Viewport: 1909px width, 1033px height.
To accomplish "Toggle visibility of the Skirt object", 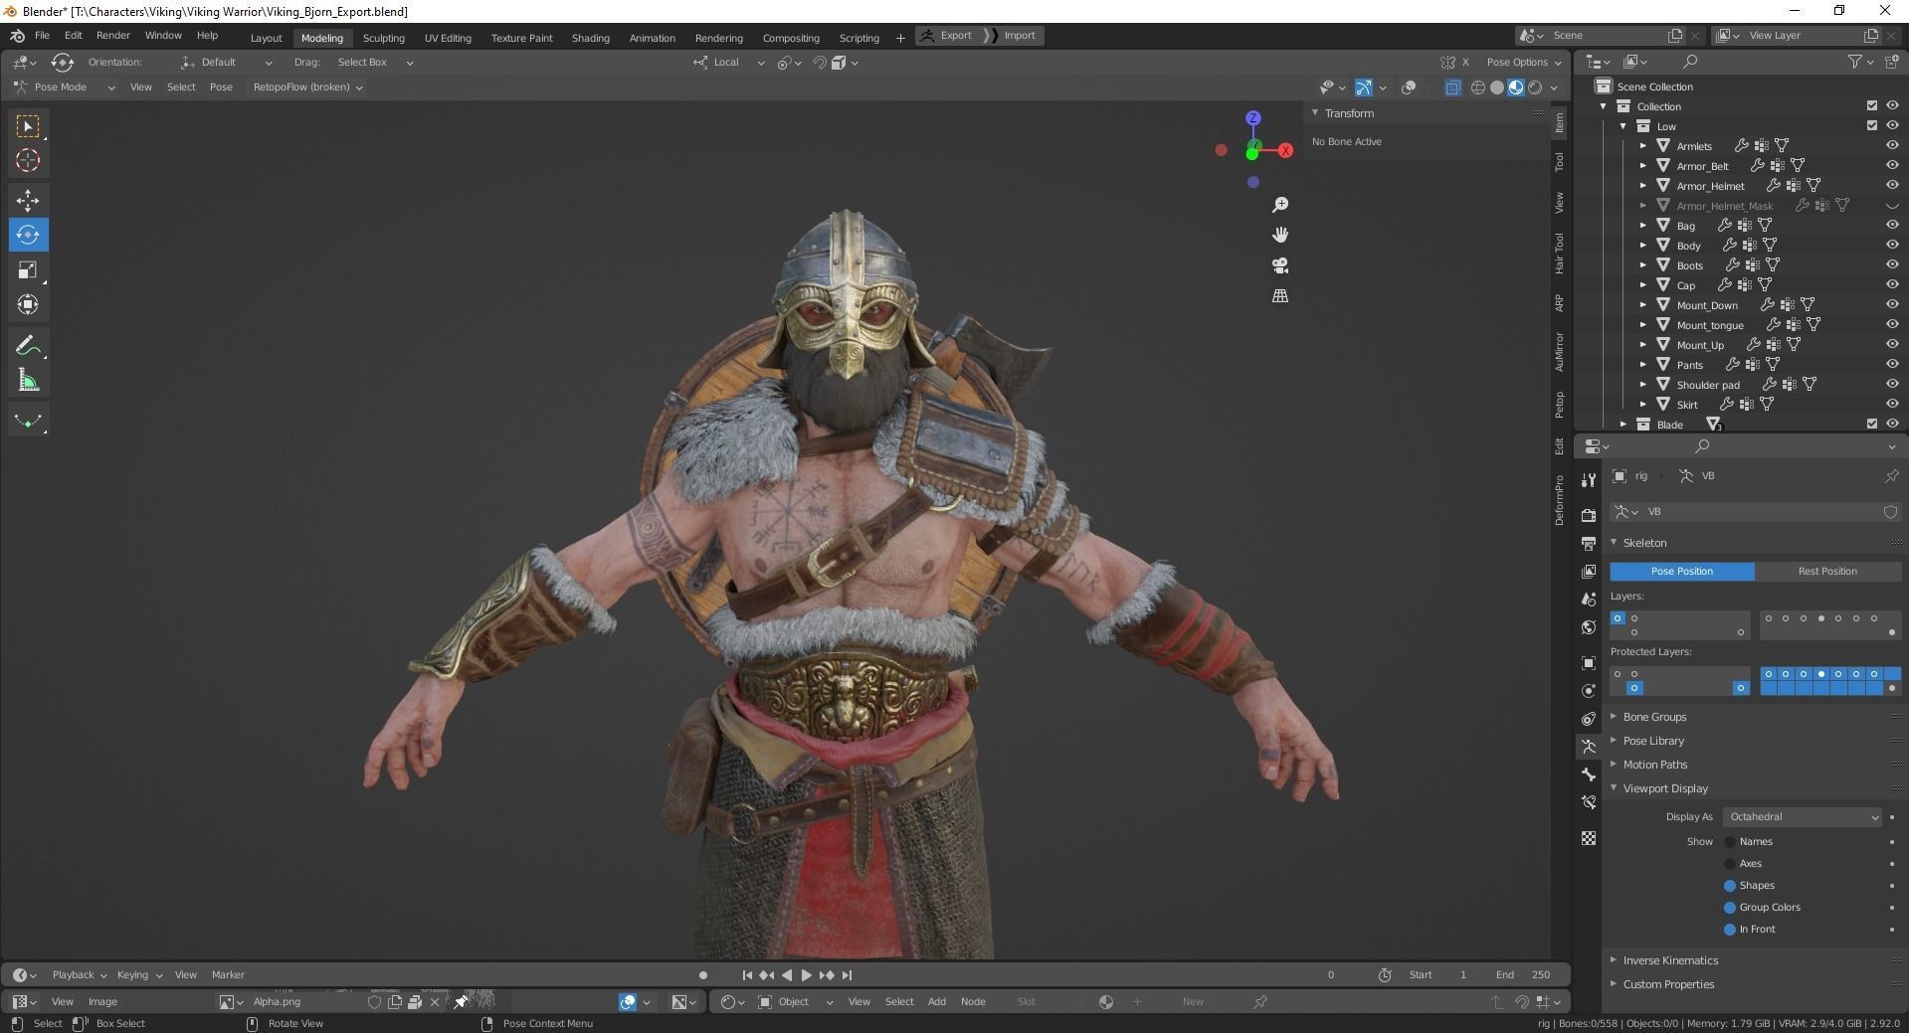I will [1892, 404].
